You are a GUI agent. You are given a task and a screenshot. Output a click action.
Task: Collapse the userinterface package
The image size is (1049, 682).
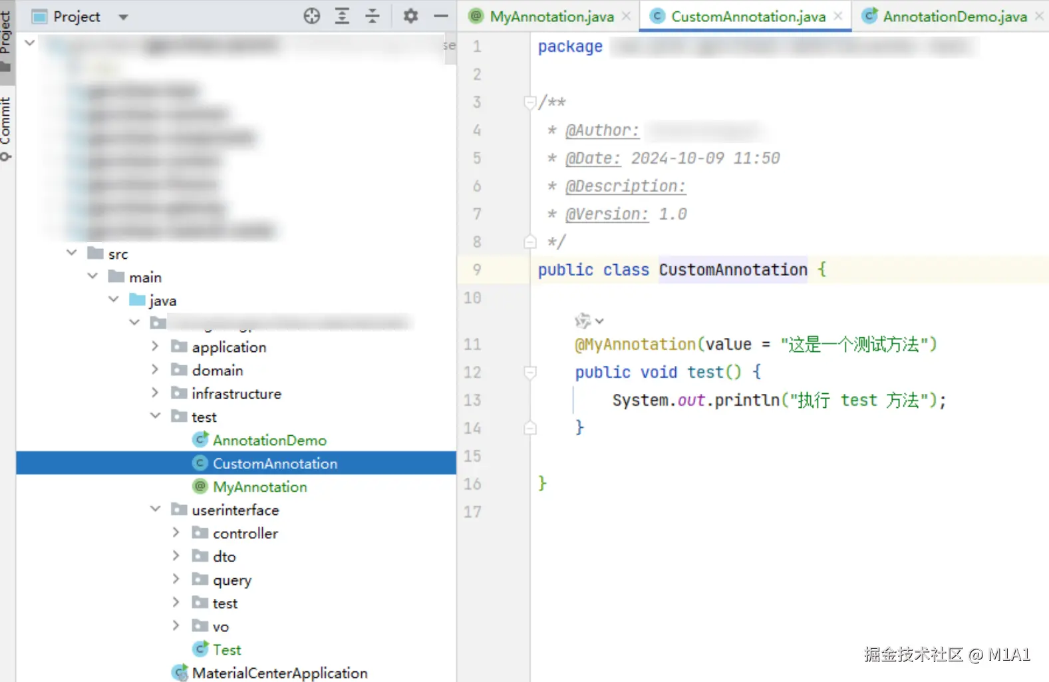pyautogui.click(x=156, y=509)
